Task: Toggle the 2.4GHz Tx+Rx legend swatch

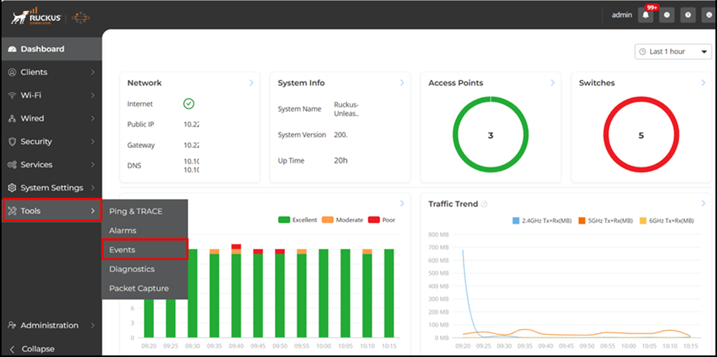Action: (516, 221)
